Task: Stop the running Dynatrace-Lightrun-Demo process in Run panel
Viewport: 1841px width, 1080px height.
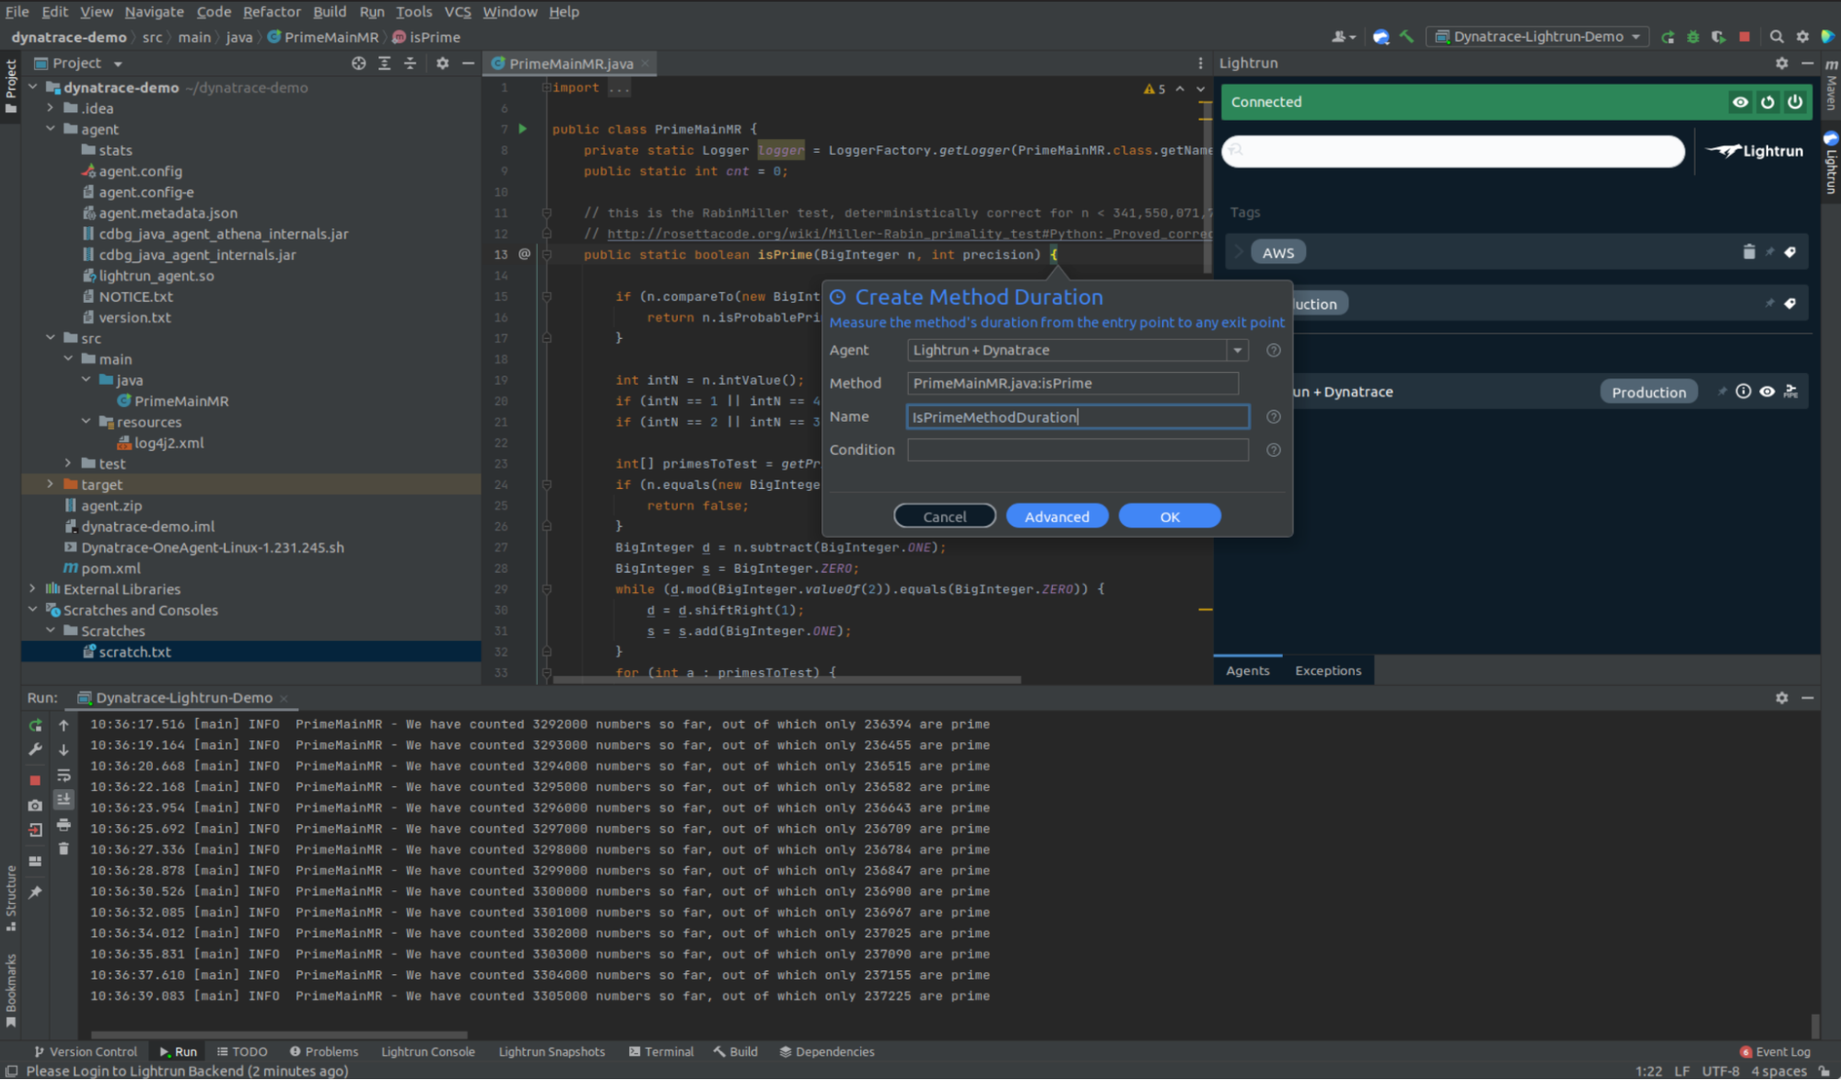Action: click(x=35, y=780)
